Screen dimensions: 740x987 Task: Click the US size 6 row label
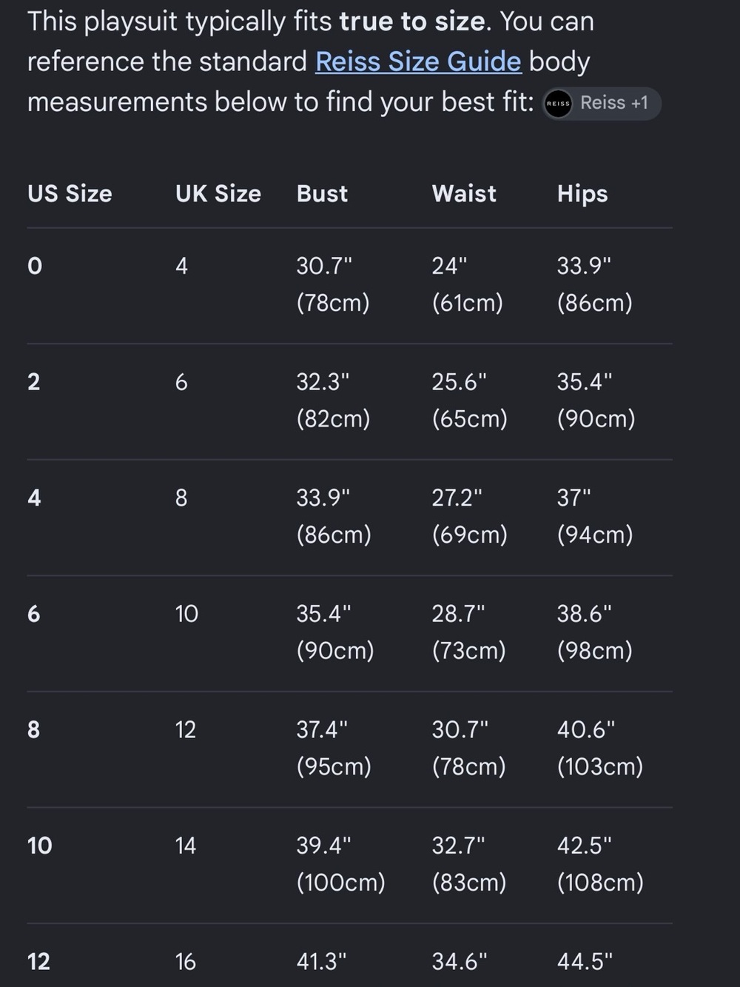34,614
